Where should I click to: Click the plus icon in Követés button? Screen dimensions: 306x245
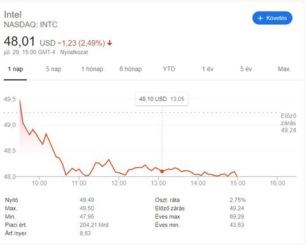pos(260,19)
